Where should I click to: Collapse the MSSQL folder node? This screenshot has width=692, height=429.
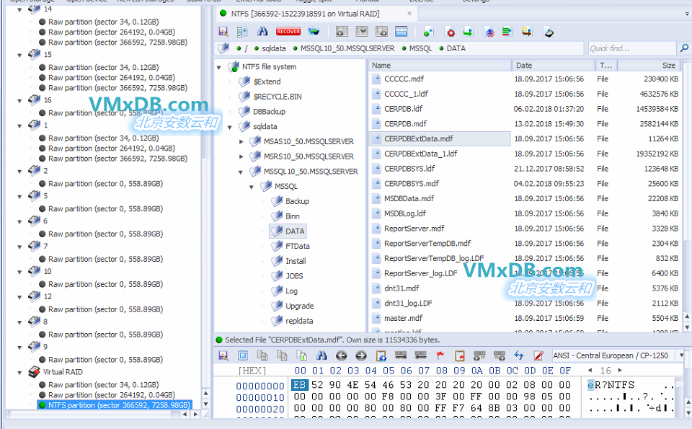click(252, 187)
